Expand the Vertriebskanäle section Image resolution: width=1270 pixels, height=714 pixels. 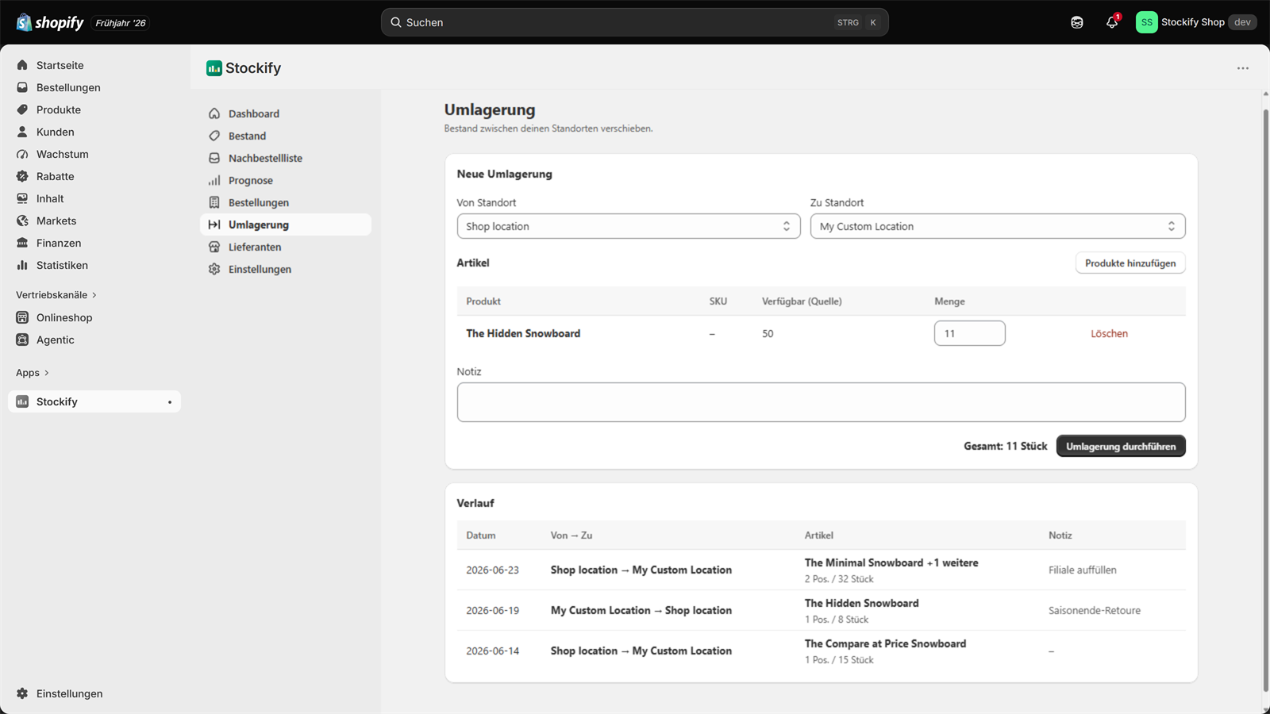56,294
